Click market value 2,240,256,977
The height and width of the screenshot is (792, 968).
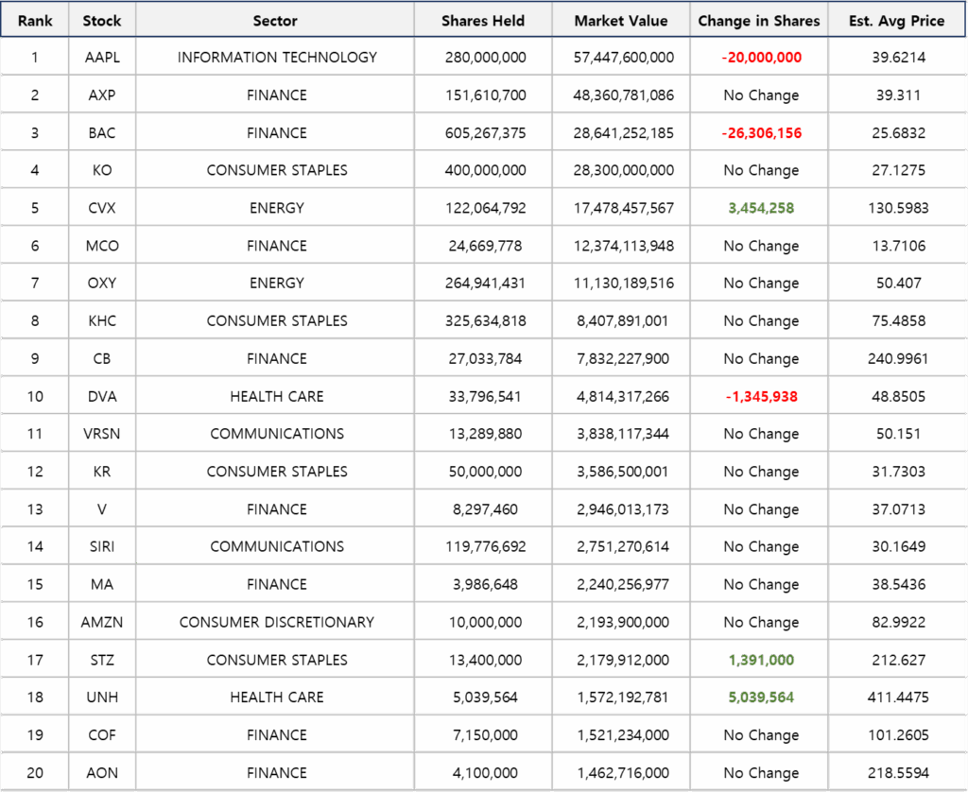coord(622,584)
